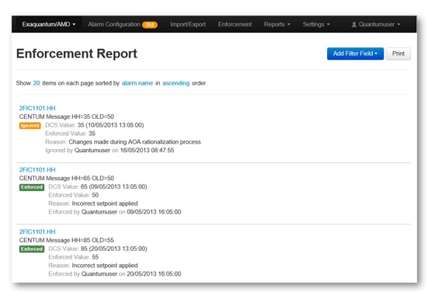Select text CENTUM Message HH=85 OLD=55
This screenshot has width=428, height=292.
point(66,240)
